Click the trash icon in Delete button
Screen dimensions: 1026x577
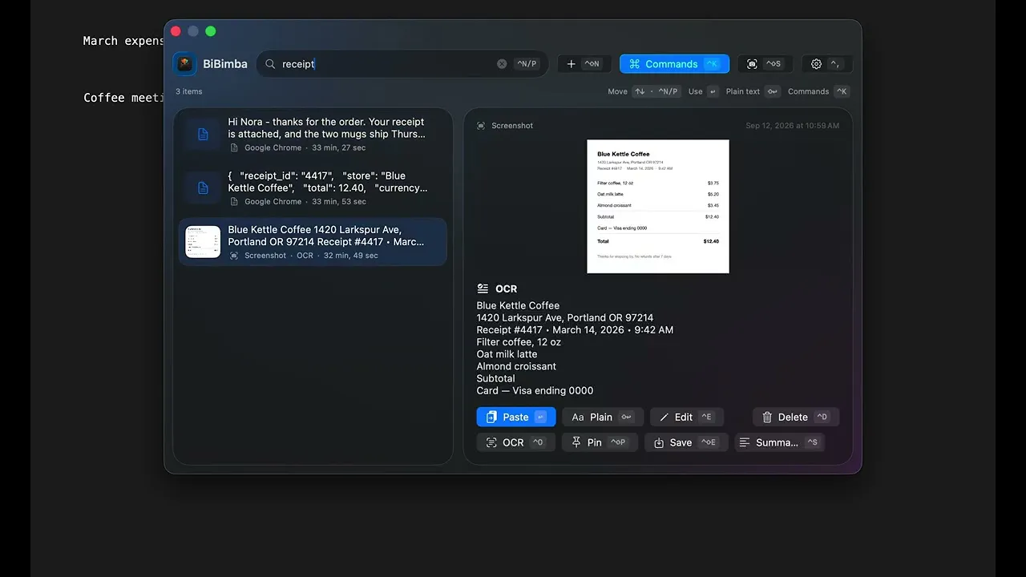(767, 417)
